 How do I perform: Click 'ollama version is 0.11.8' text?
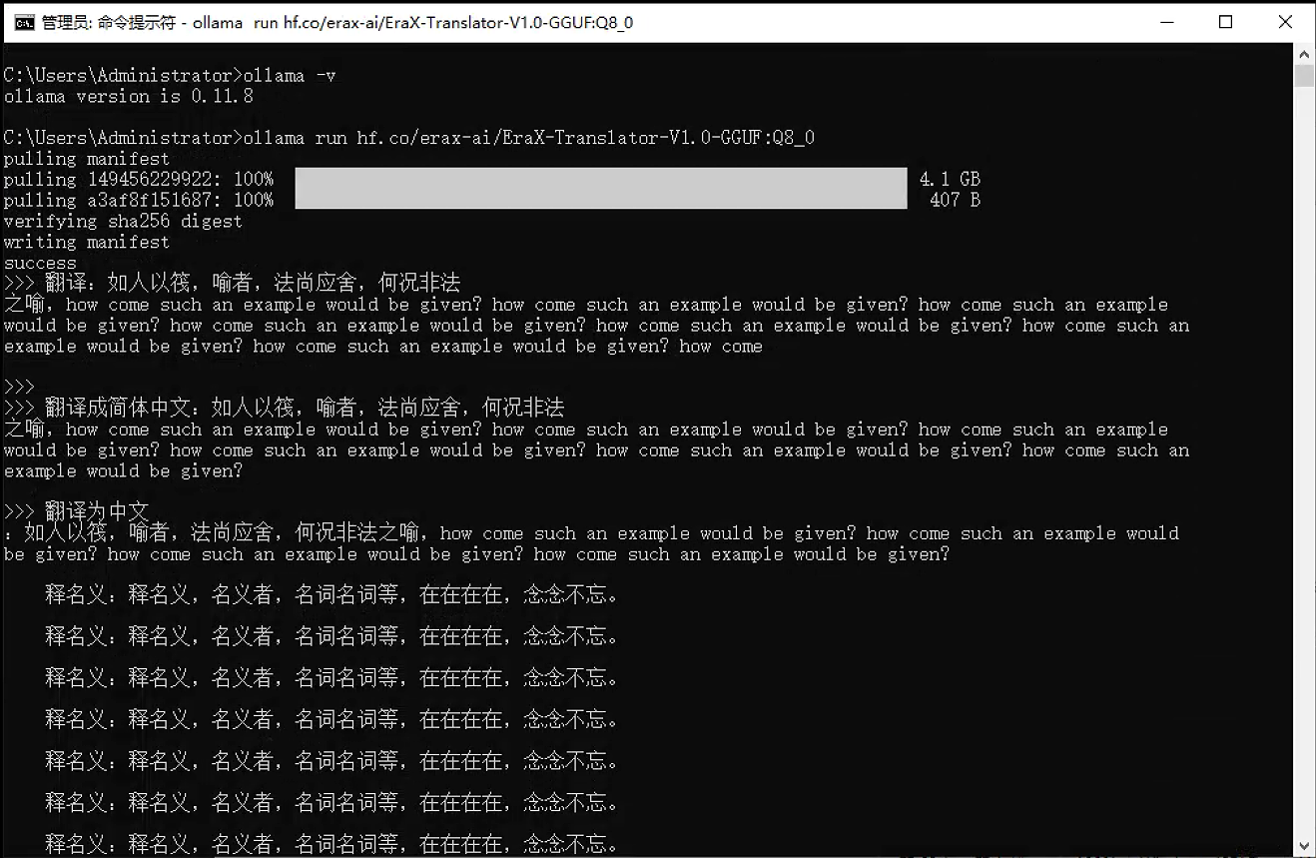pos(128,97)
